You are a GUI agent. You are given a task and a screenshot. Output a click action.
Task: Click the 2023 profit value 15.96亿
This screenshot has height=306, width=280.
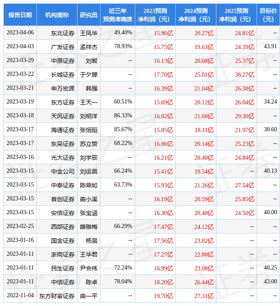click(x=163, y=34)
